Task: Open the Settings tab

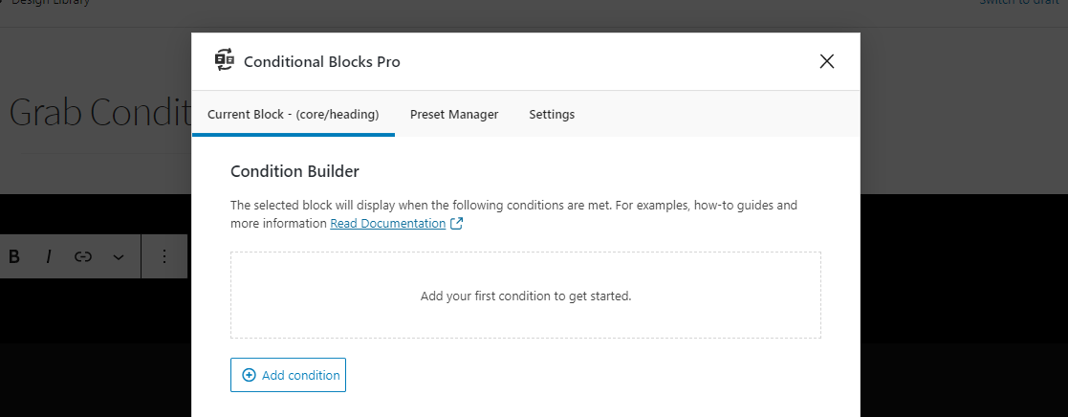Action: click(x=552, y=115)
